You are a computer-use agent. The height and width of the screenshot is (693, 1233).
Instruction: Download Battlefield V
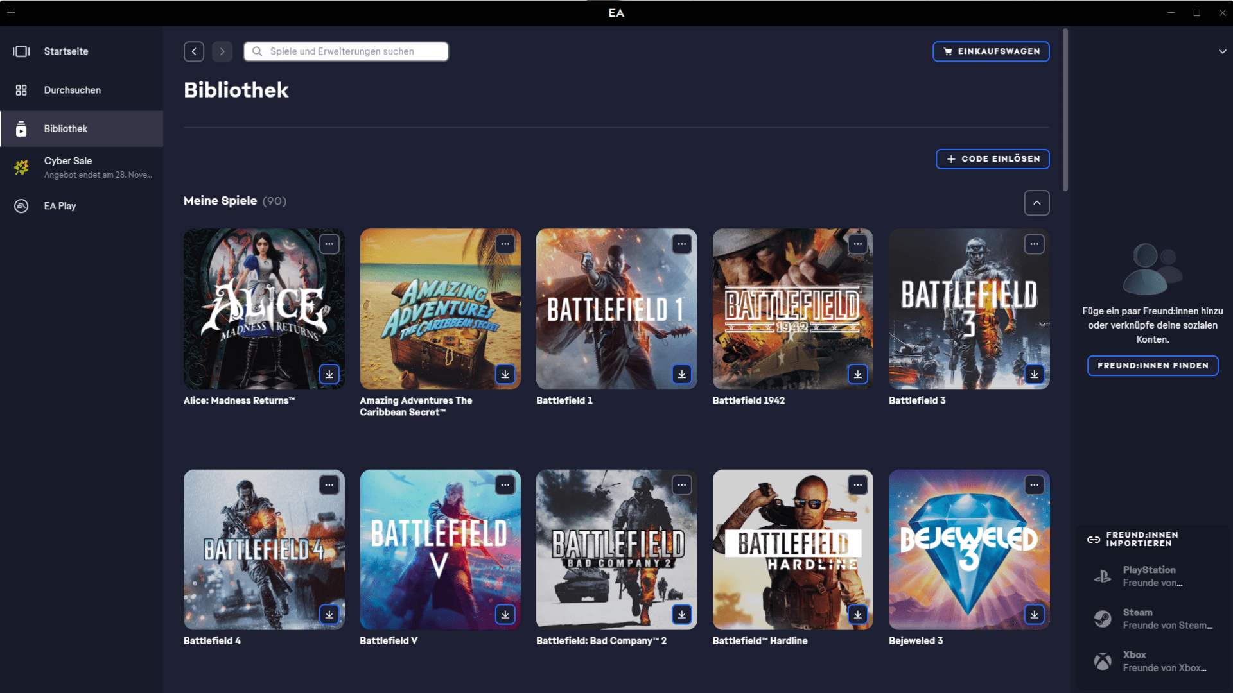(505, 615)
